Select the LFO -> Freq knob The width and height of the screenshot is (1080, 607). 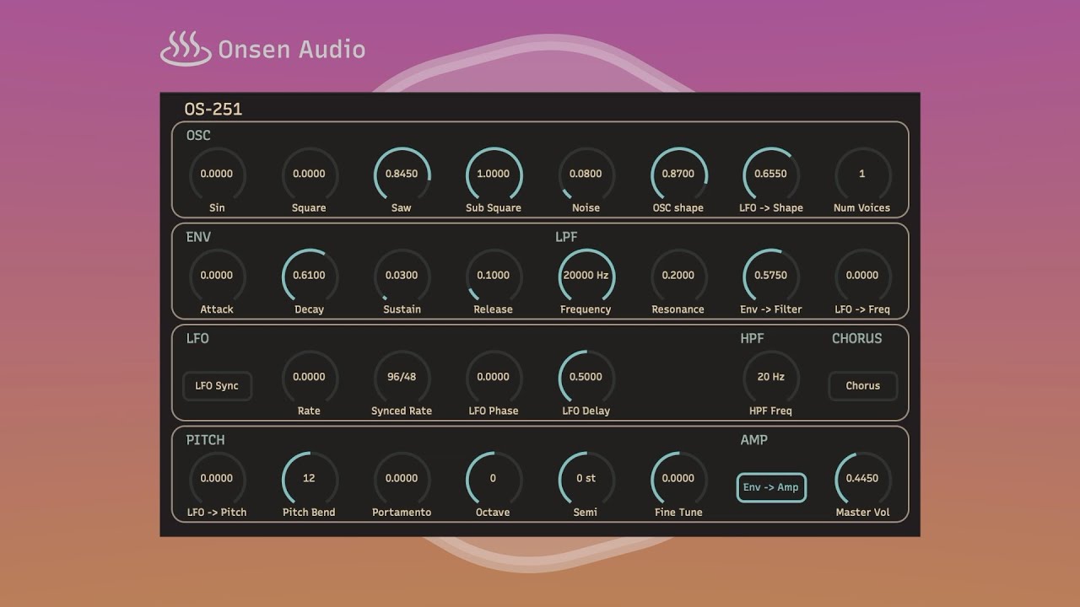862,276
